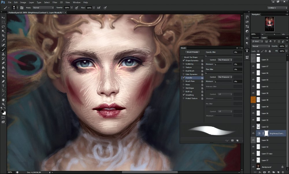Uncheck the Smoothing option

(x=184, y=95)
